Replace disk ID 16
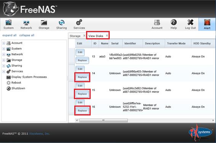The image size is (216, 143). [82, 110]
